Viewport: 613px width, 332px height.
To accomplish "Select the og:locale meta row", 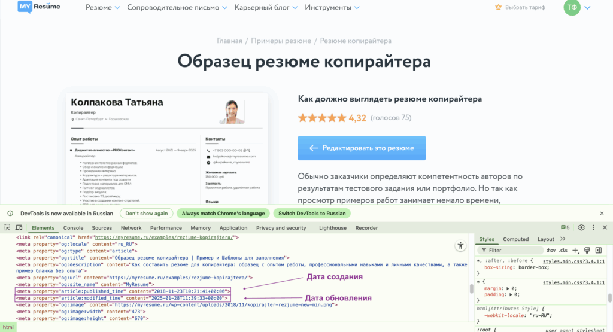I will tap(77, 244).
